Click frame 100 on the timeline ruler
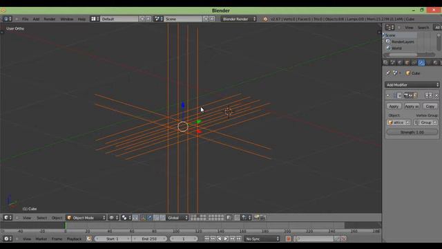The height and width of the screenshot is (249, 442). [176, 231]
